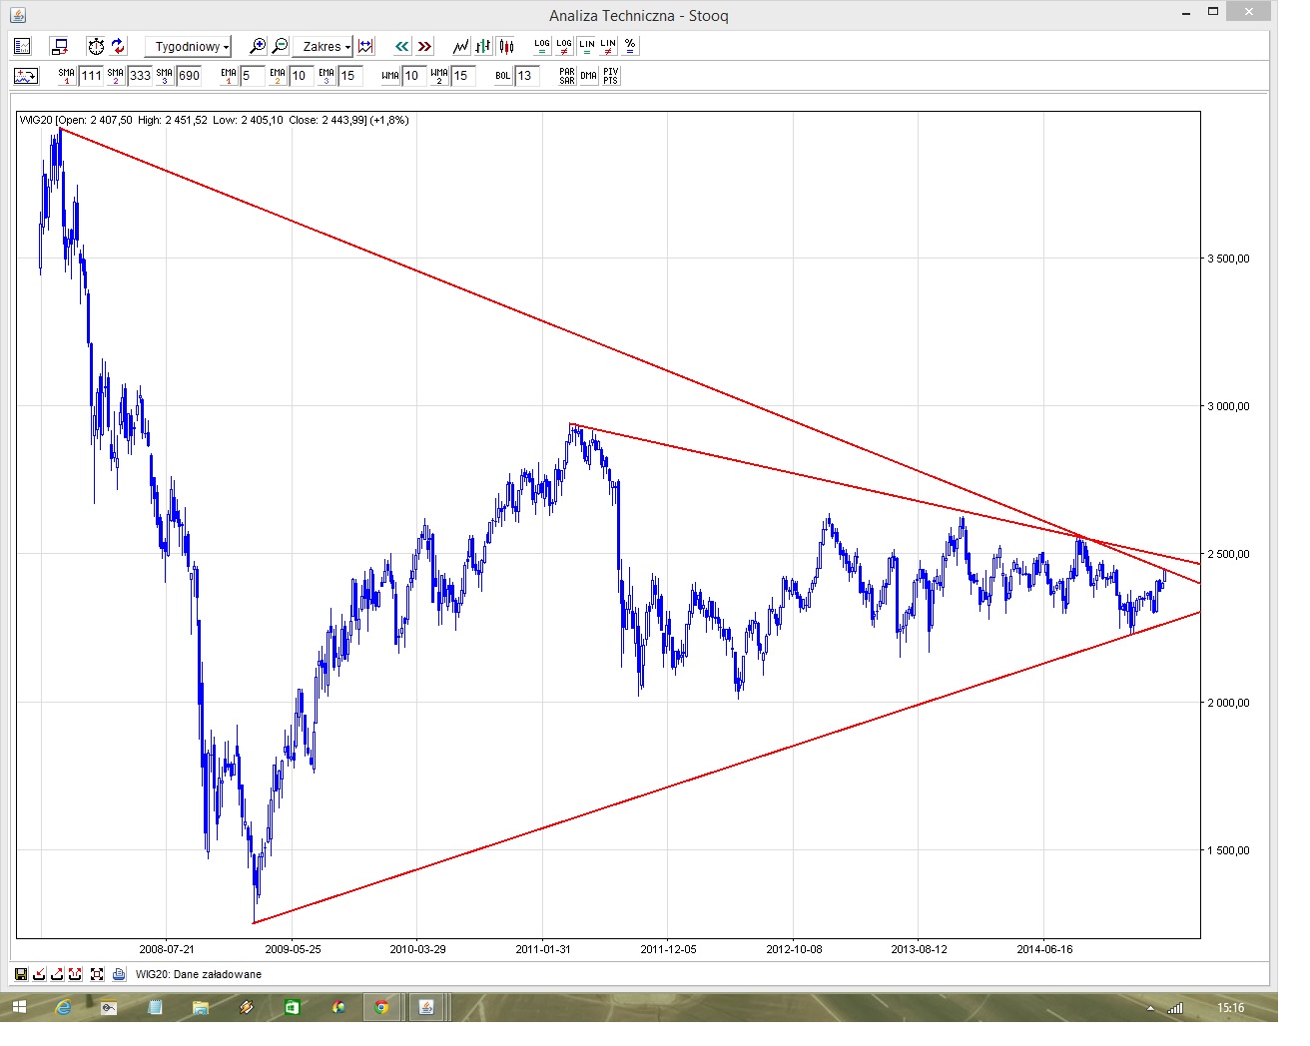Click the 3 500,00 price axis label
This screenshot has height=1046, width=1310.
1229,259
